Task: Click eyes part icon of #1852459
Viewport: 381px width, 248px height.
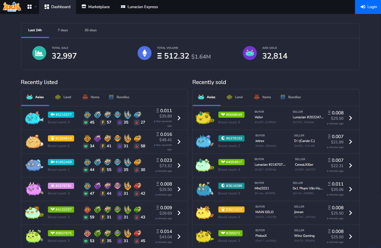Action: 87,162
